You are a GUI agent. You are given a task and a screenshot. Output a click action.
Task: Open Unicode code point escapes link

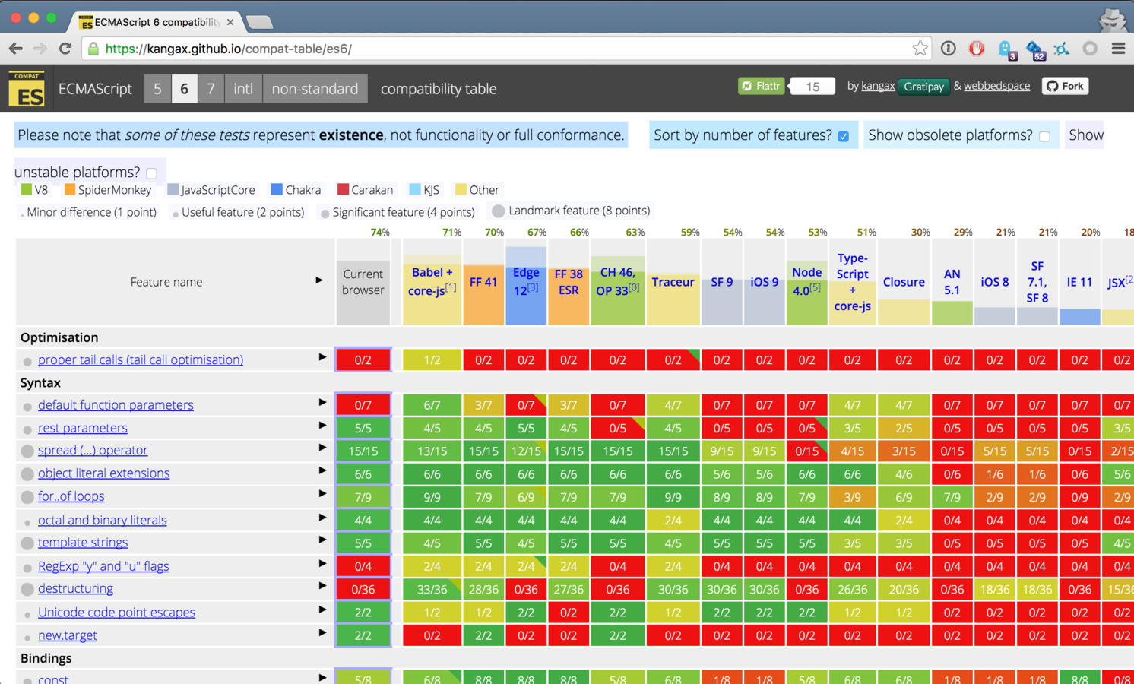[116, 612]
